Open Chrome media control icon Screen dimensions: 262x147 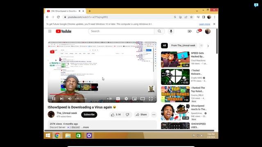tap(198, 17)
